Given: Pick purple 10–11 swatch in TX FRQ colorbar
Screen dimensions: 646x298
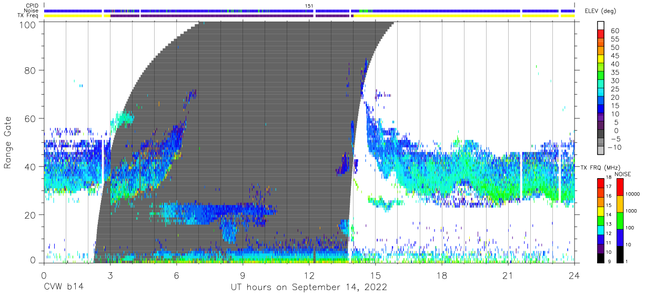Looking at the screenshot, I should click(x=600, y=249).
